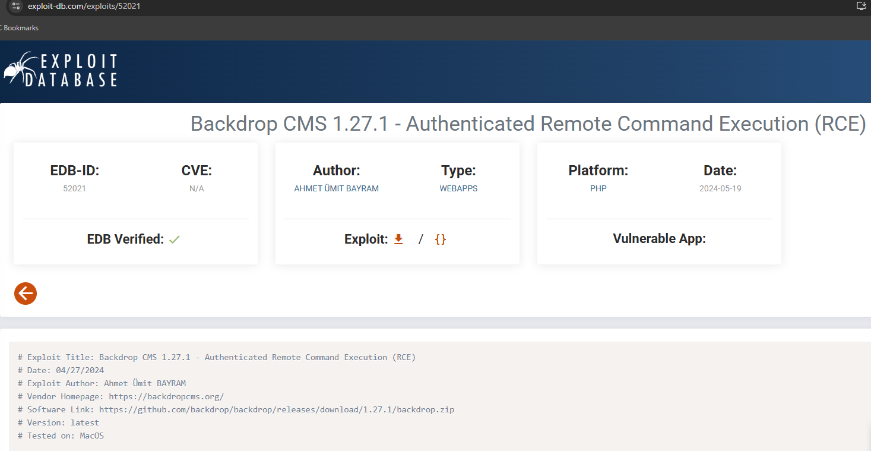The width and height of the screenshot is (871, 451).
Task: Click the GitHub software link line in code
Action: [x=276, y=409]
